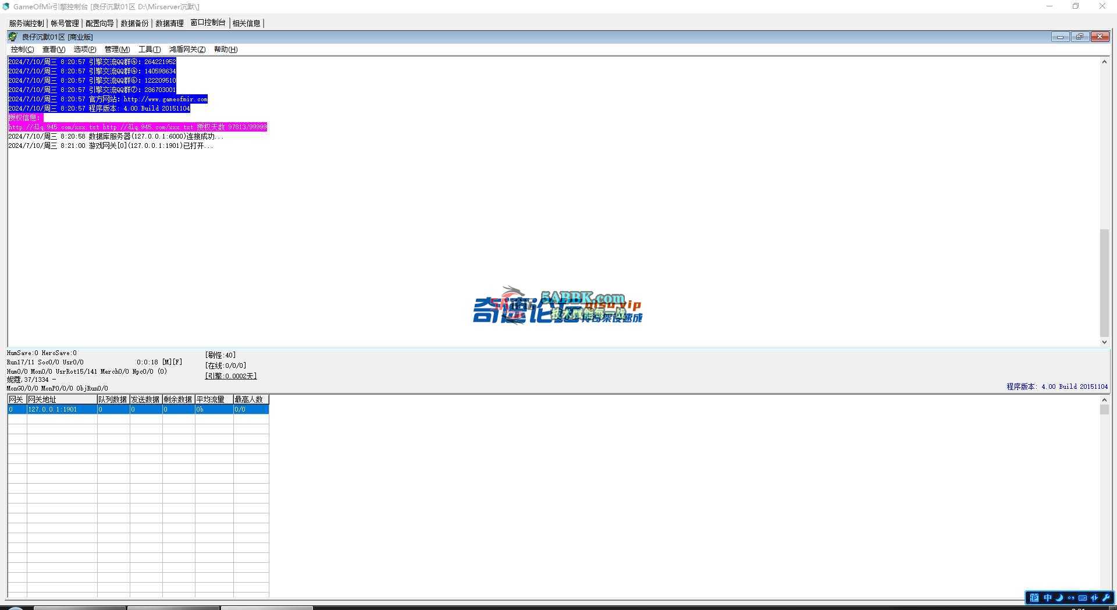
Task: Minimize the 良仔沉默01区 inner window
Action: click(1060, 37)
